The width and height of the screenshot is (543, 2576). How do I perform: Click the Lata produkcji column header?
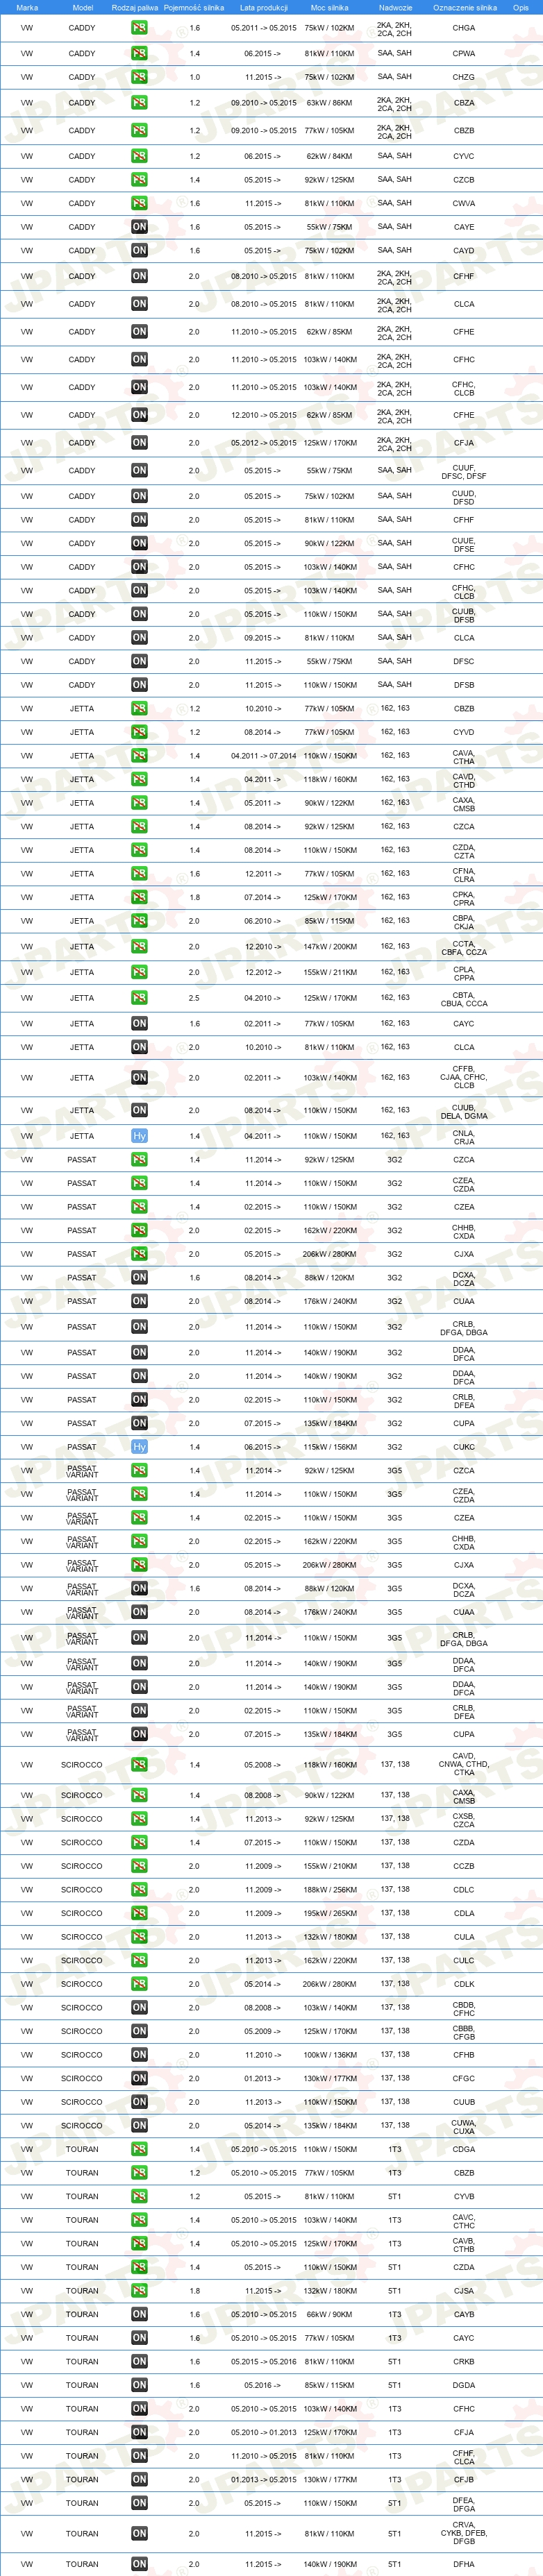click(263, 7)
